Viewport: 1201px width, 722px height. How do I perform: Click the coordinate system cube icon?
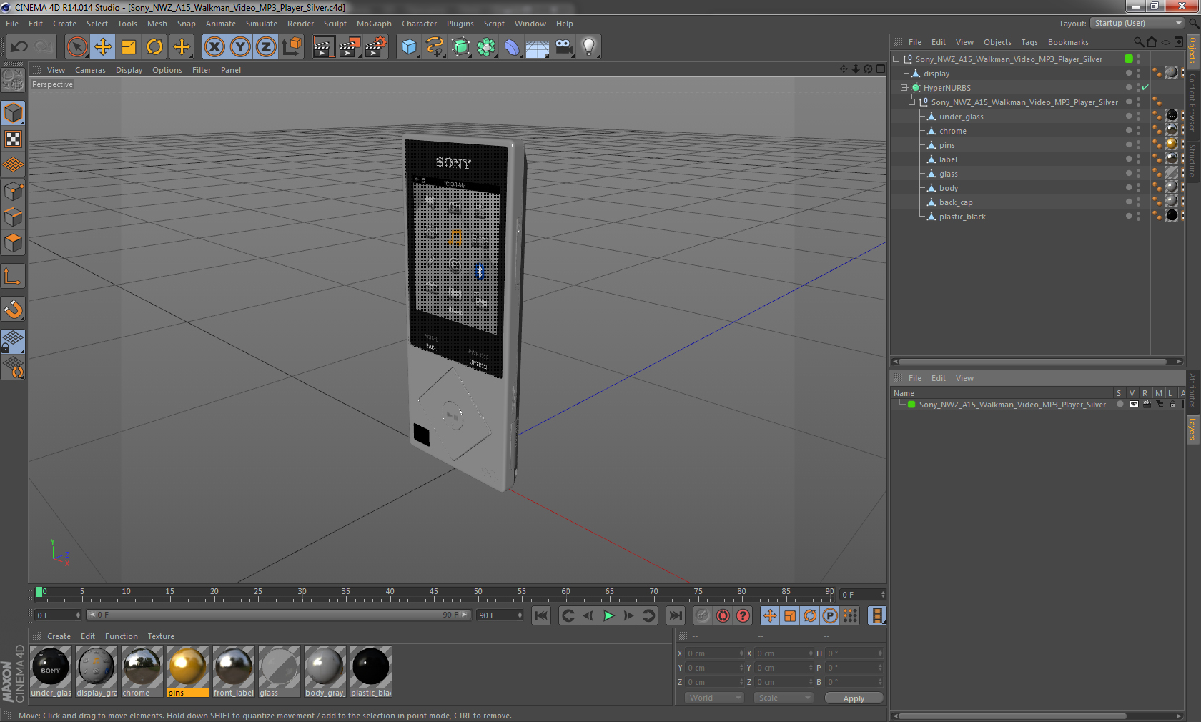point(292,47)
